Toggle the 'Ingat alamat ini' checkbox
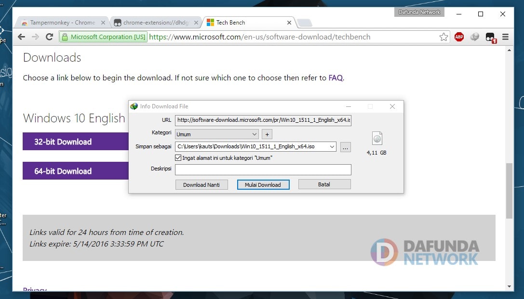 178,158
